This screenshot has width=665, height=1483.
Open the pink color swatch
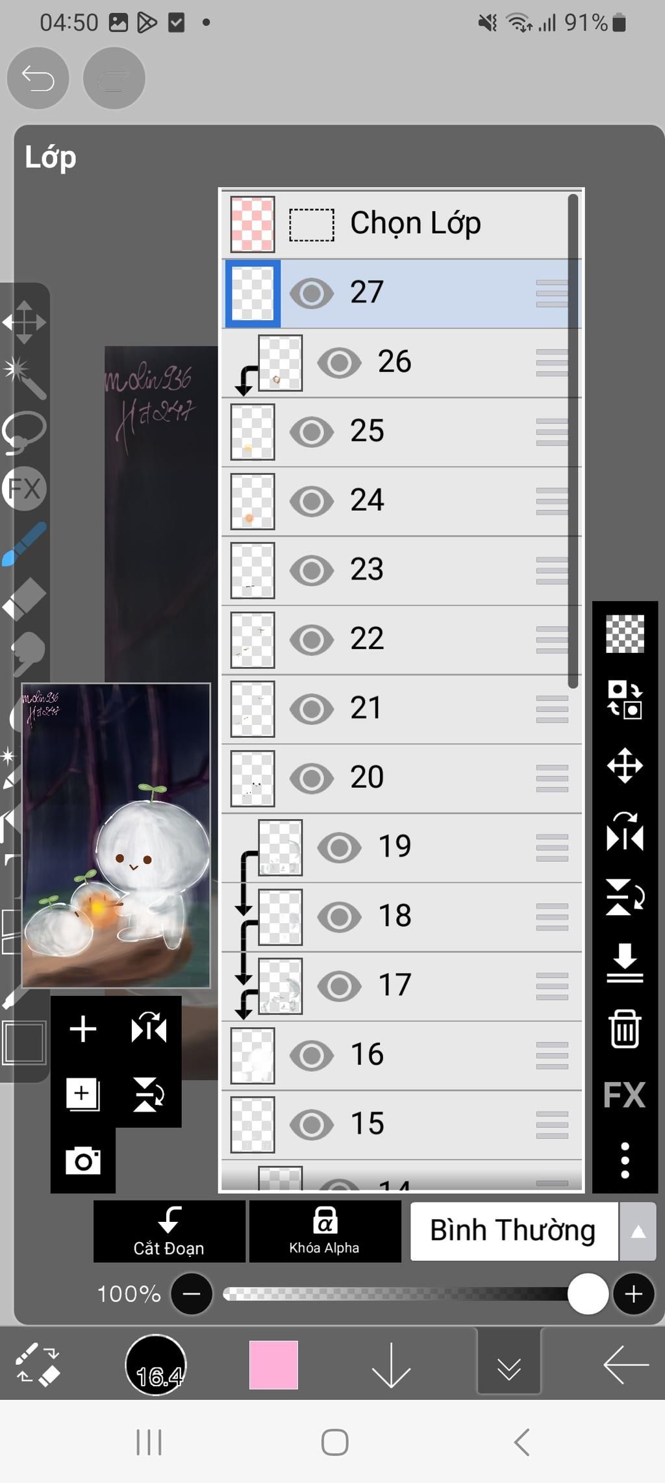pyautogui.click(x=273, y=1365)
